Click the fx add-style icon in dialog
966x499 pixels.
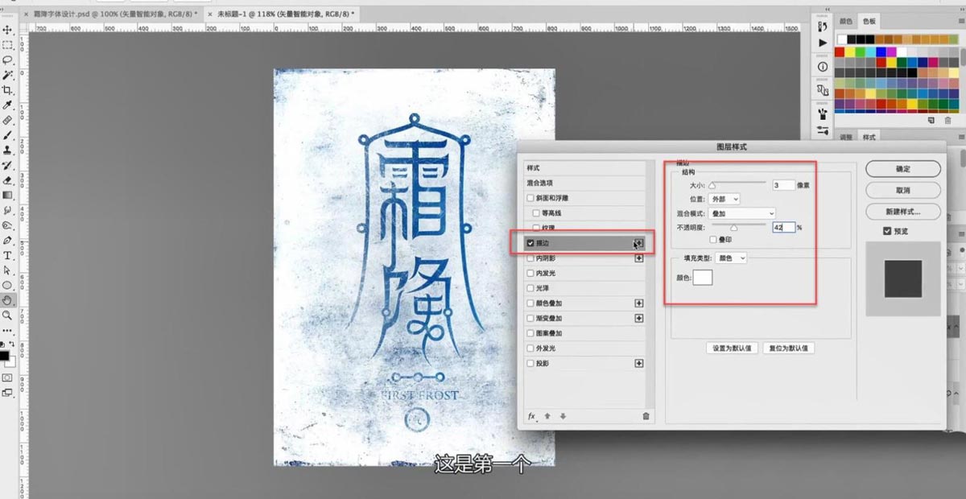click(531, 416)
